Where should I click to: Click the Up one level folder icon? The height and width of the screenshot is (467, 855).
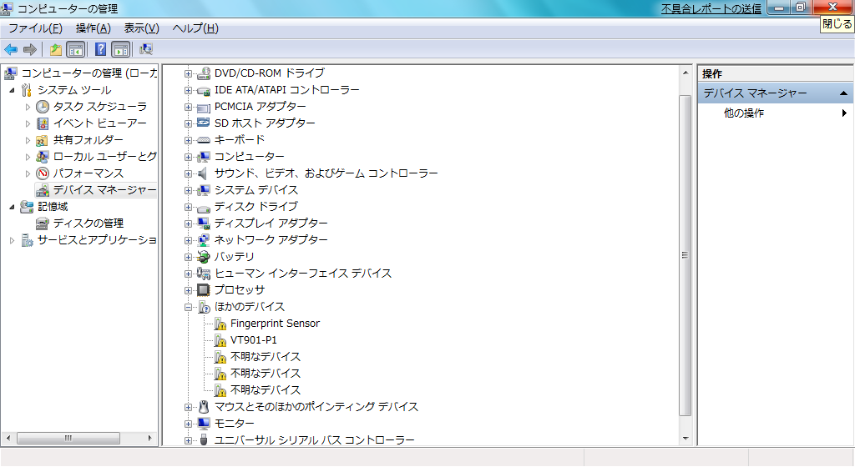click(x=56, y=49)
